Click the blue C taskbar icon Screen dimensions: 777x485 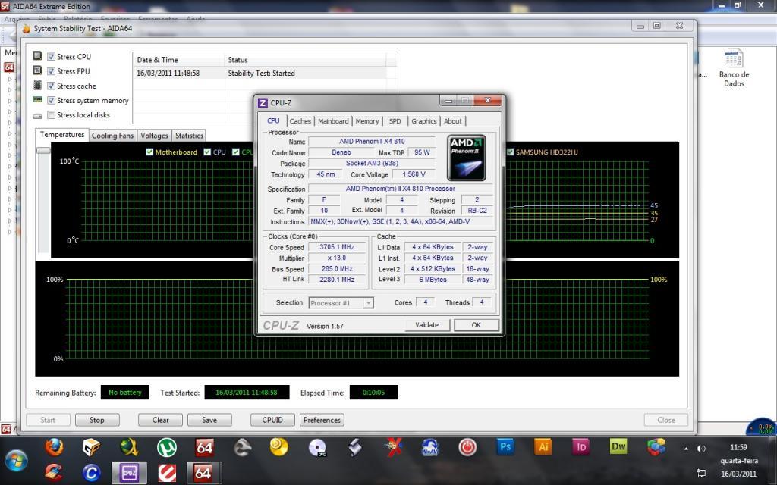92,473
